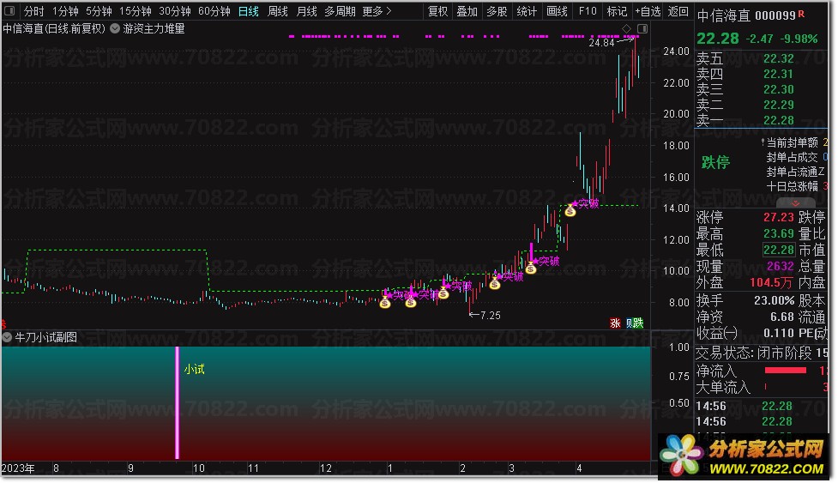Viewport: 838px width, 483px height.
Task: Click boxed 最低 value 22.28
Action: click(x=779, y=250)
